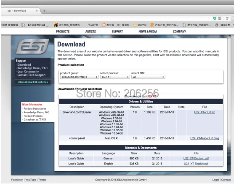
Task: Open Contact Tech Support sidebar link
Action: (31, 75)
